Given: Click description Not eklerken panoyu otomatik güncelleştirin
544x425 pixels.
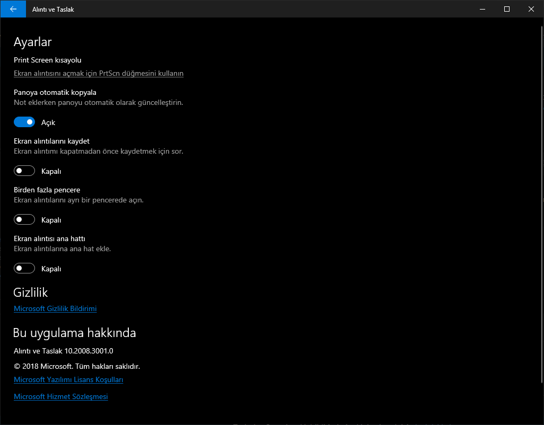Looking at the screenshot, I should pyautogui.click(x=98, y=103).
